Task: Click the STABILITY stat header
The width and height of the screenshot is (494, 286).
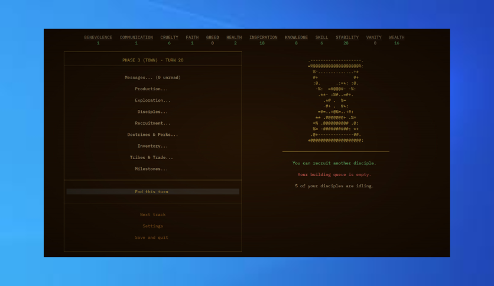Action: 347,37
